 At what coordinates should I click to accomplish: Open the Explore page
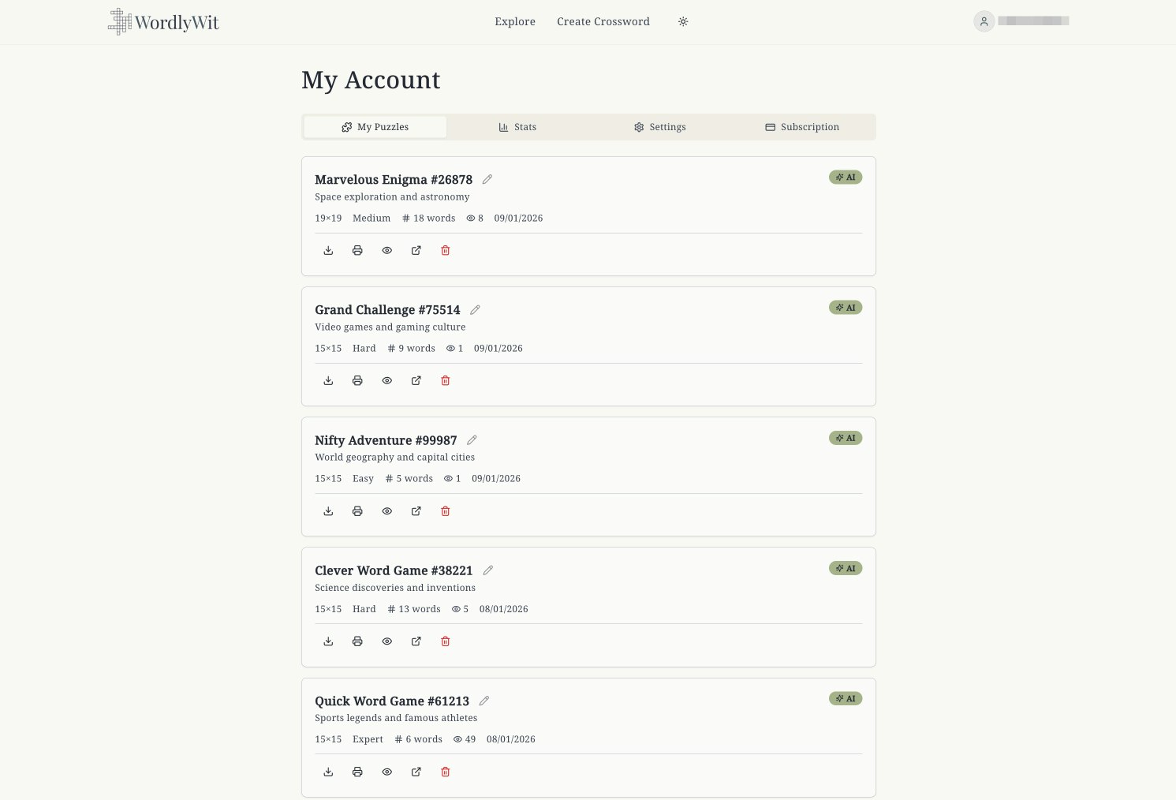514,21
